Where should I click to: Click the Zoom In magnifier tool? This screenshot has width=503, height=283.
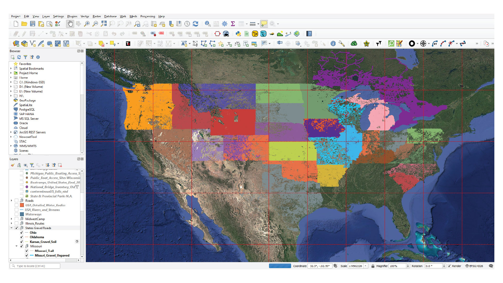click(87, 24)
